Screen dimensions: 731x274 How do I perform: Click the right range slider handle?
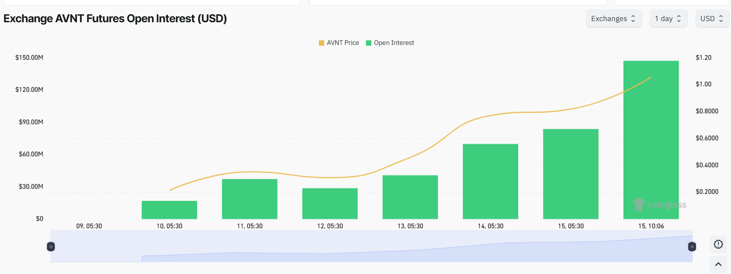tap(692, 247)
